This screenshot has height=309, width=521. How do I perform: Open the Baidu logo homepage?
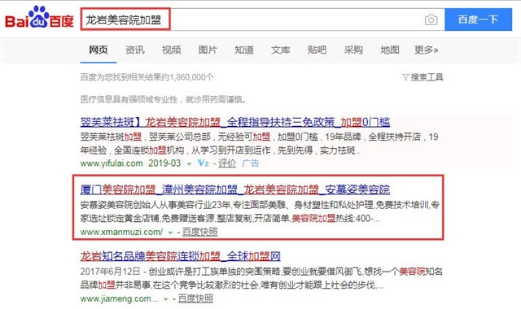click(39, 17)
